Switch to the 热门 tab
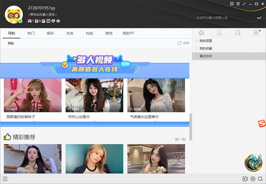 [31, 33]
